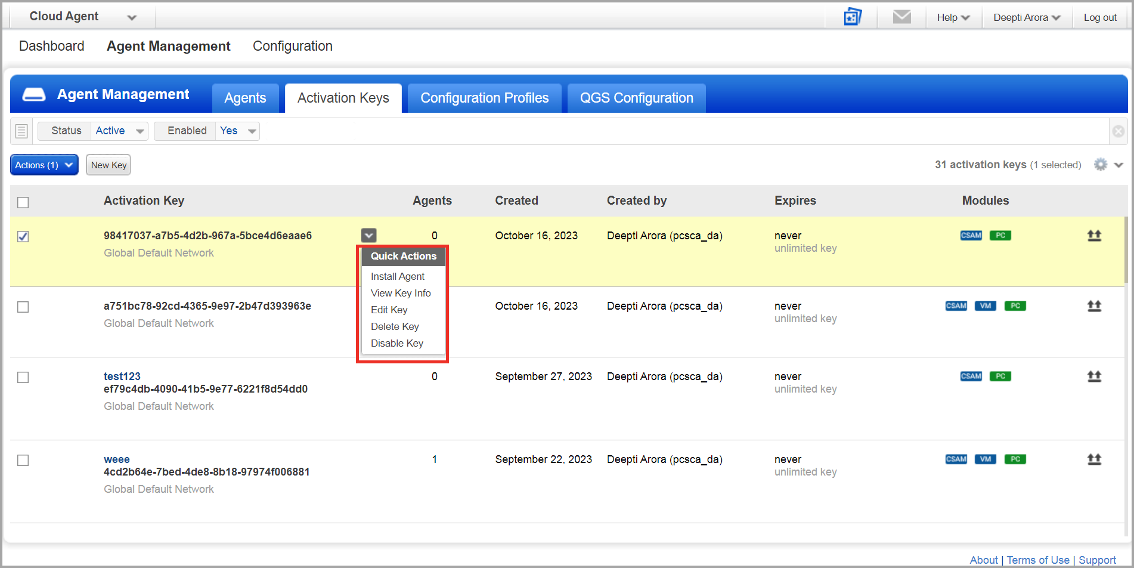
Task: Click the Agents column header
Action: pyautogui.click(x=432, y=200)
